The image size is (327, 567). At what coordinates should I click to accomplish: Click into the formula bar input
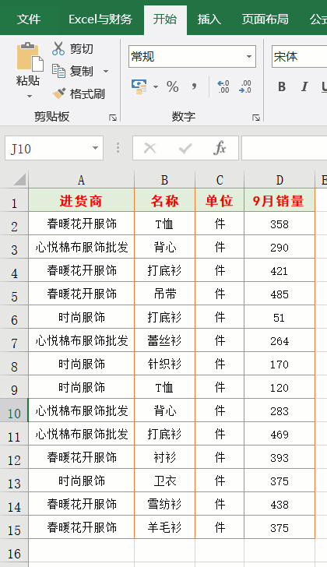tap(284, 148)
